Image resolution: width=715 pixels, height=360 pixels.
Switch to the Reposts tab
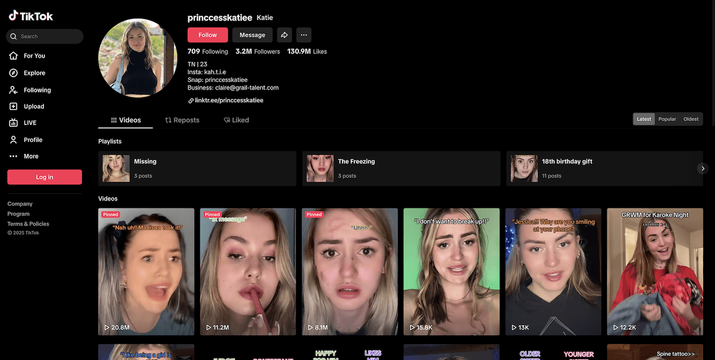click(x=182, y=120)
